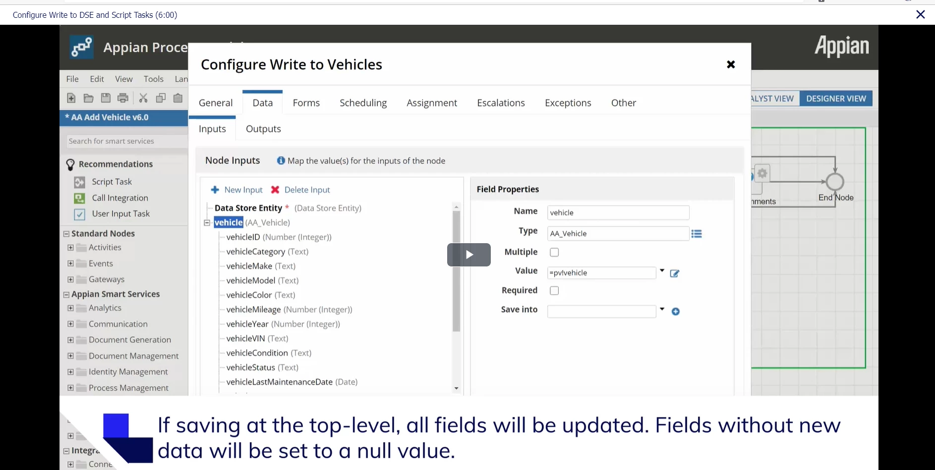Toggle the Multiple checkbox
This screenshot has width=935, height=470.
tap(554, 253)
